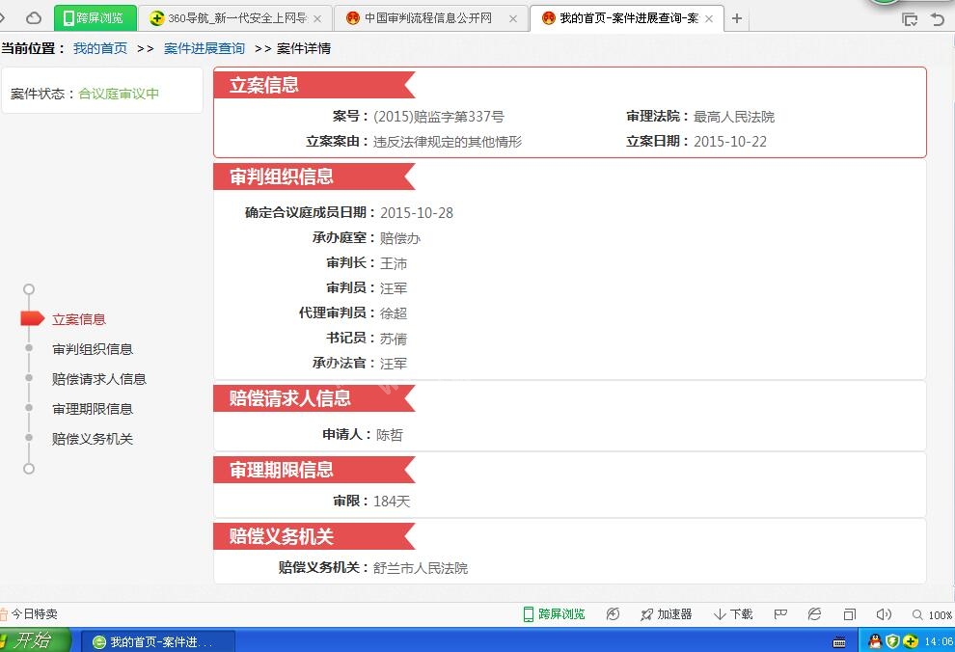Select the filing date 2015-10-22

[730, 141]
